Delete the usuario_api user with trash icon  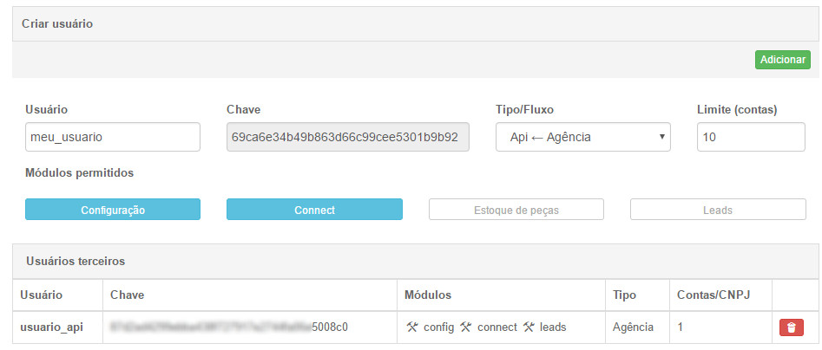[792, 327]
